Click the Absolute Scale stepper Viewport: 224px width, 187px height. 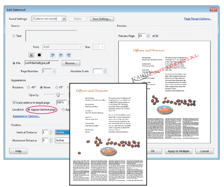point(105,71)
